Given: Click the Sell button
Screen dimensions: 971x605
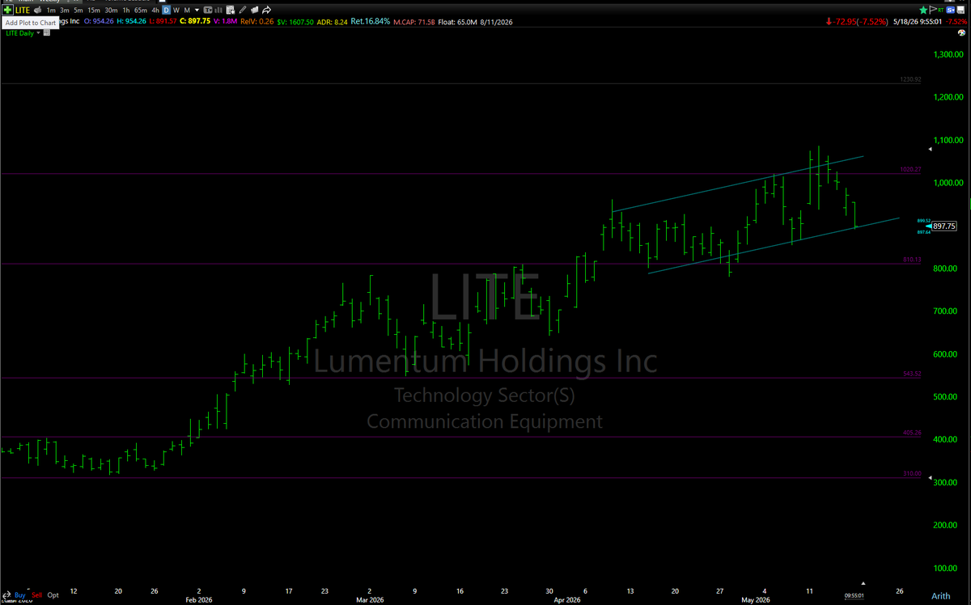Looking at the screenshot, I should pyautogui.click(x=37, y=594).
